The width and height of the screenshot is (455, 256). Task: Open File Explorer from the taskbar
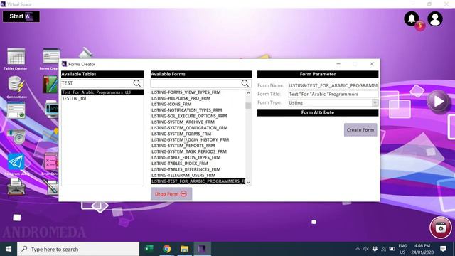pyautogui.click(x=185, y=249)
